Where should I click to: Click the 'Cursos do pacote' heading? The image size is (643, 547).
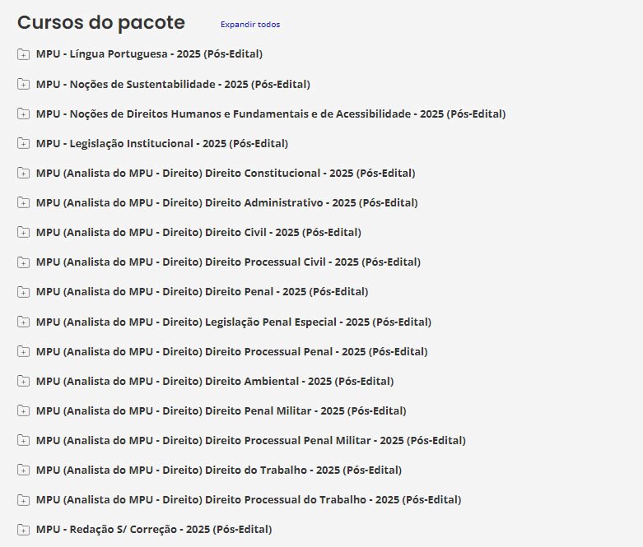[101, 22]
